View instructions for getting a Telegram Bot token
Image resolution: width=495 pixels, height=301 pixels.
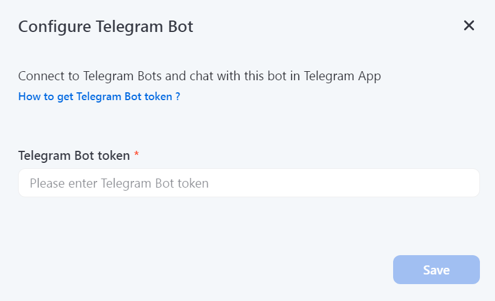[99, 97]
